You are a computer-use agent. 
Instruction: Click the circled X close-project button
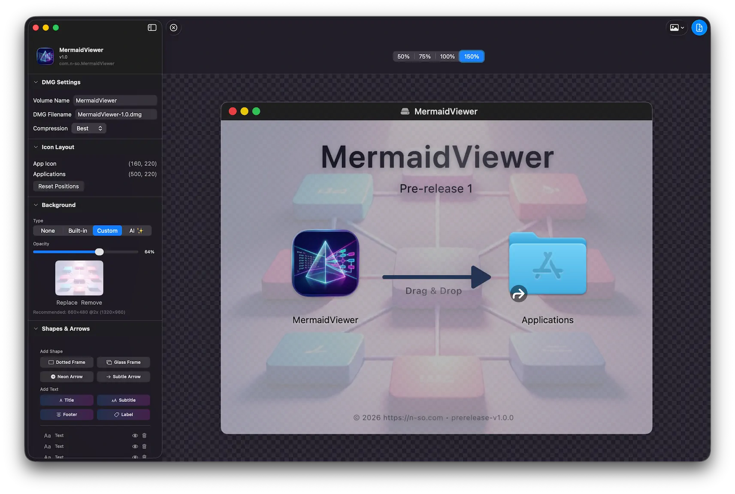173,27
